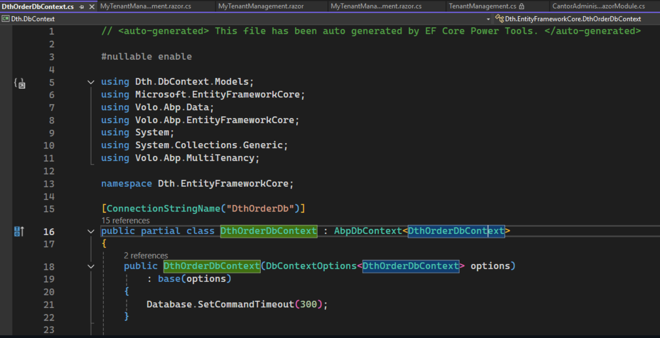Pin the DthOrderDbContext.cs tab
Viewport: 660px width, 338px height.
pos(81,6)
